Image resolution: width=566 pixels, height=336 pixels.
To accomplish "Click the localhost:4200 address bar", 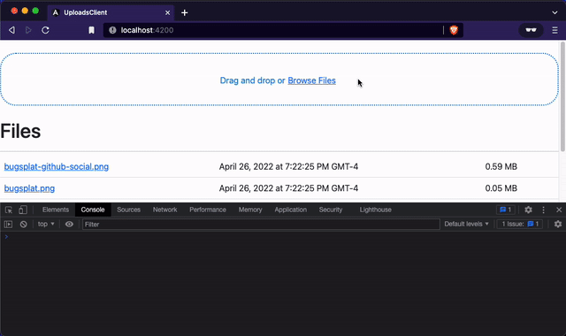I will [x=273, y=30].
